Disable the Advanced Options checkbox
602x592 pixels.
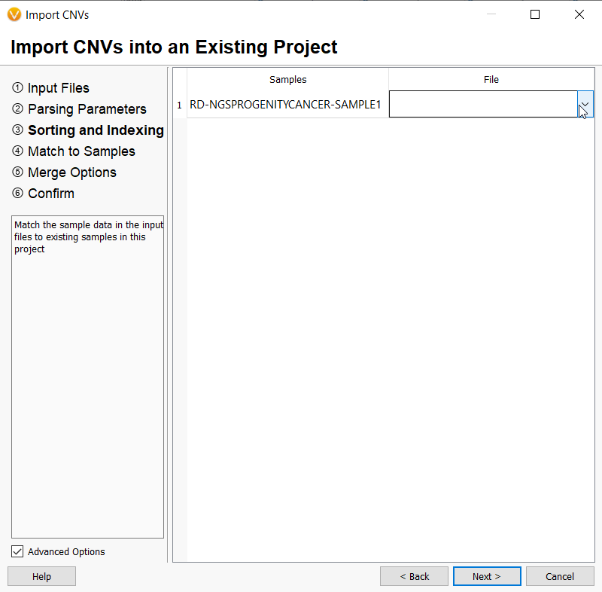(17, 551)
